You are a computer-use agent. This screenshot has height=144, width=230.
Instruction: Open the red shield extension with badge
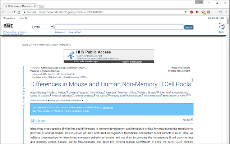pos(203,12)
